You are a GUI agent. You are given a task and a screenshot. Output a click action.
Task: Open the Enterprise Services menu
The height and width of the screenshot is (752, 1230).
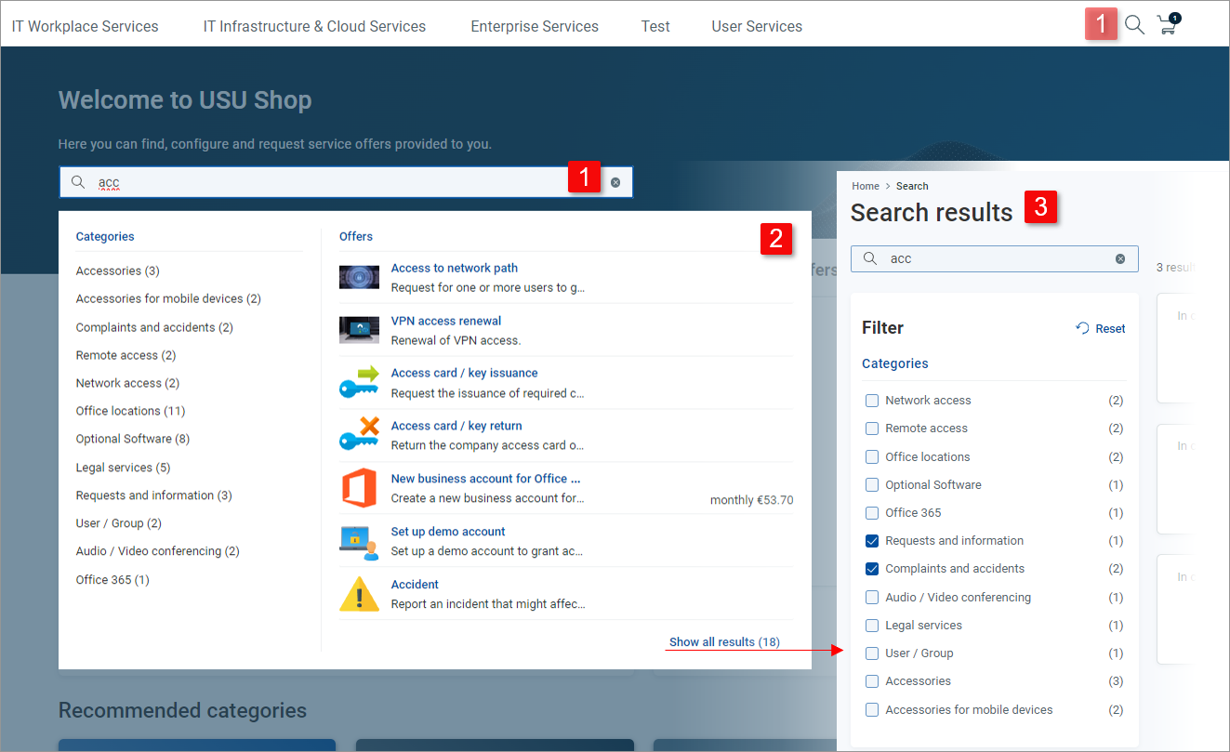pyautogui.click(x=535, y=26)
